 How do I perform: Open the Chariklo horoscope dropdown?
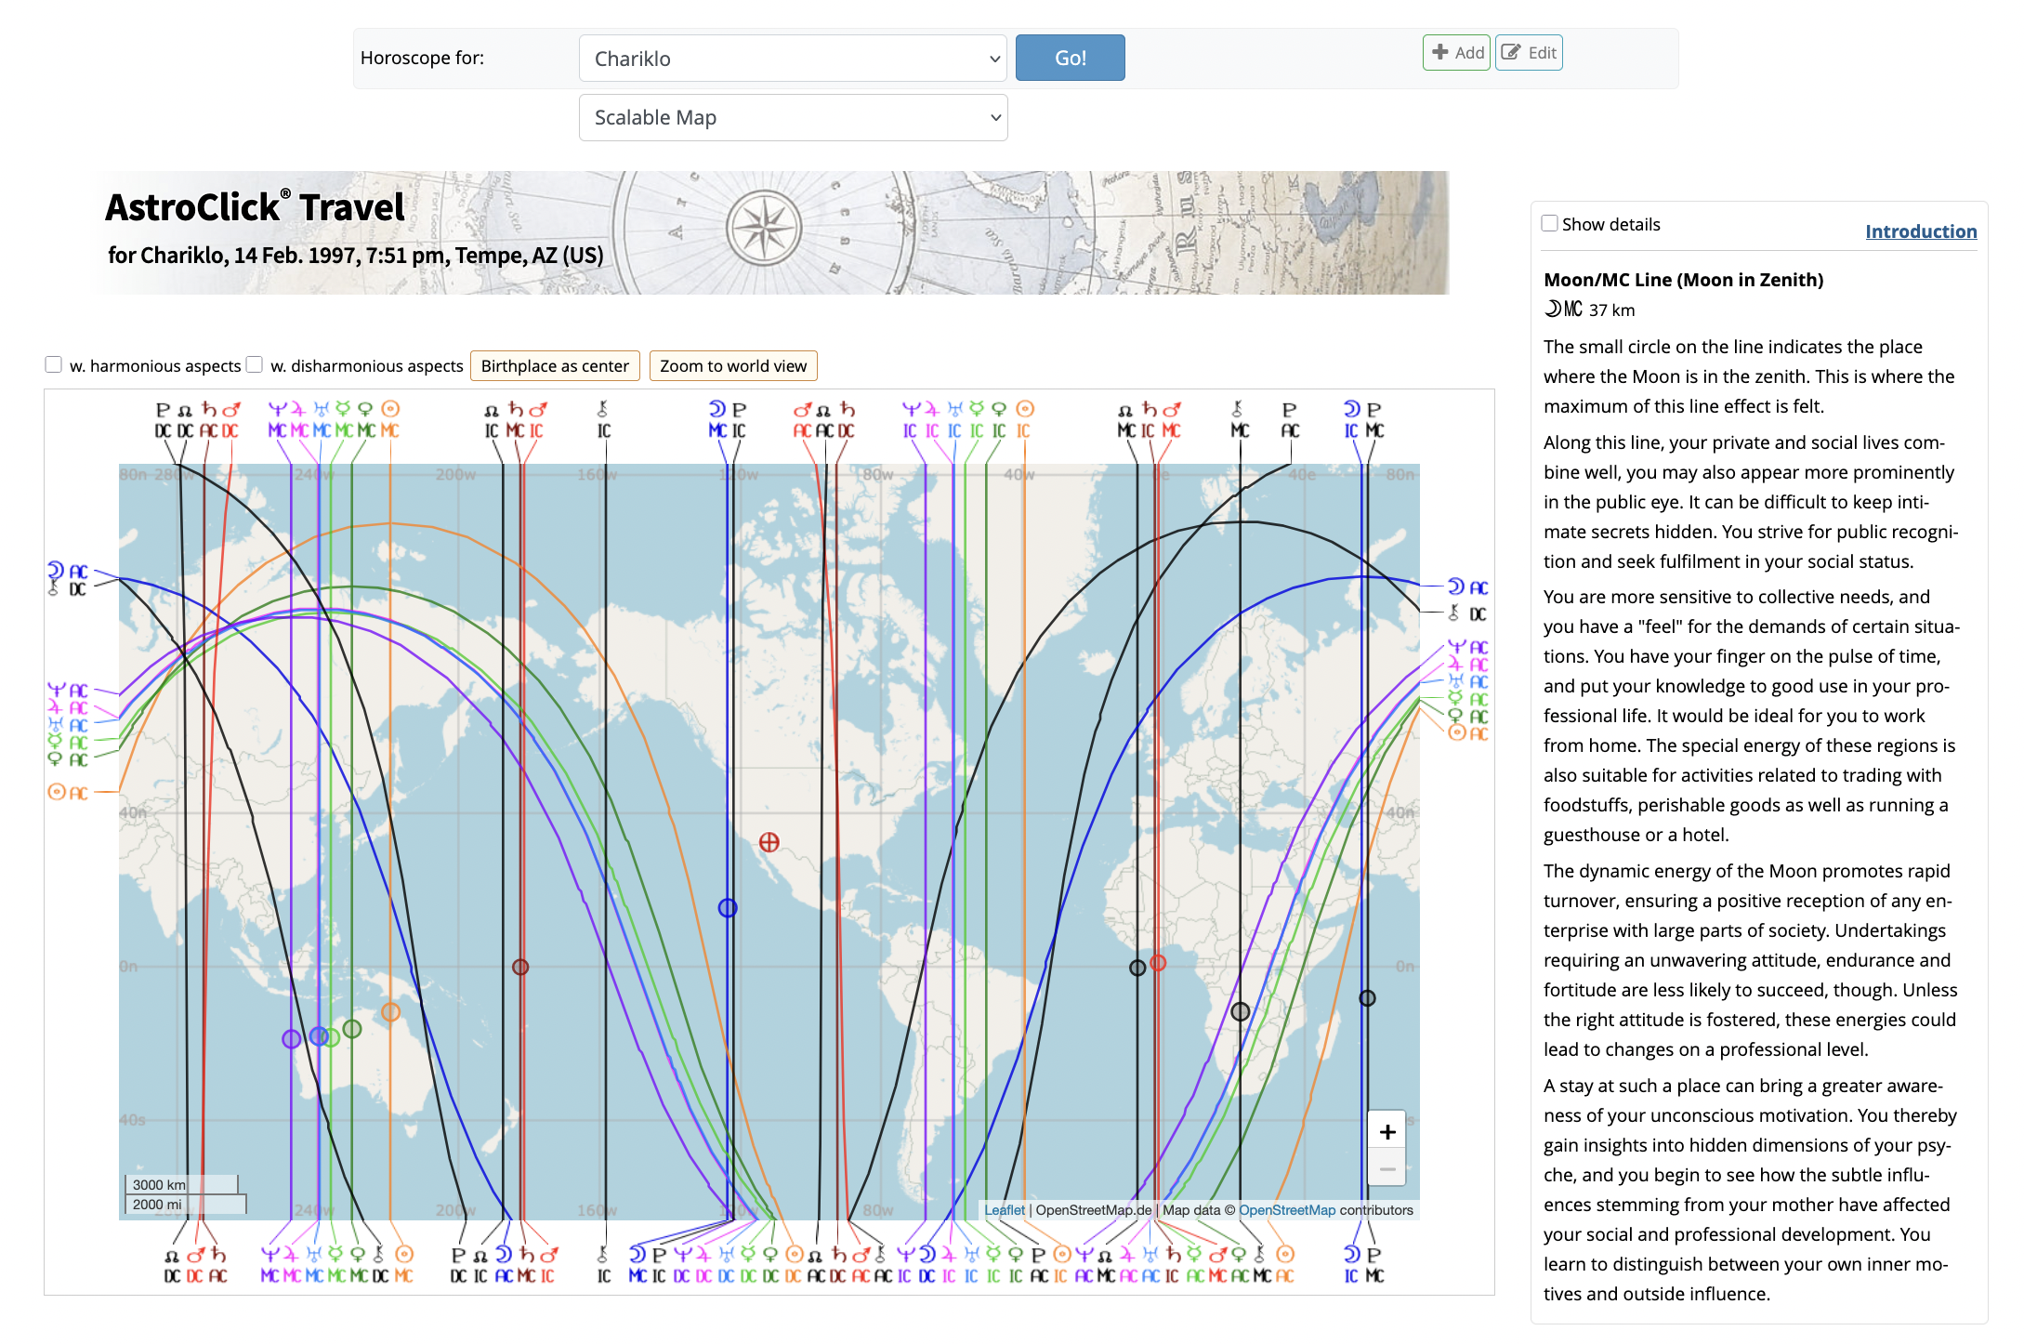793,59
